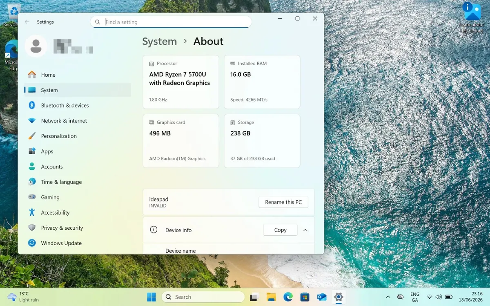
Task: Click the Rename this PC button
Action: click(283, 202)
